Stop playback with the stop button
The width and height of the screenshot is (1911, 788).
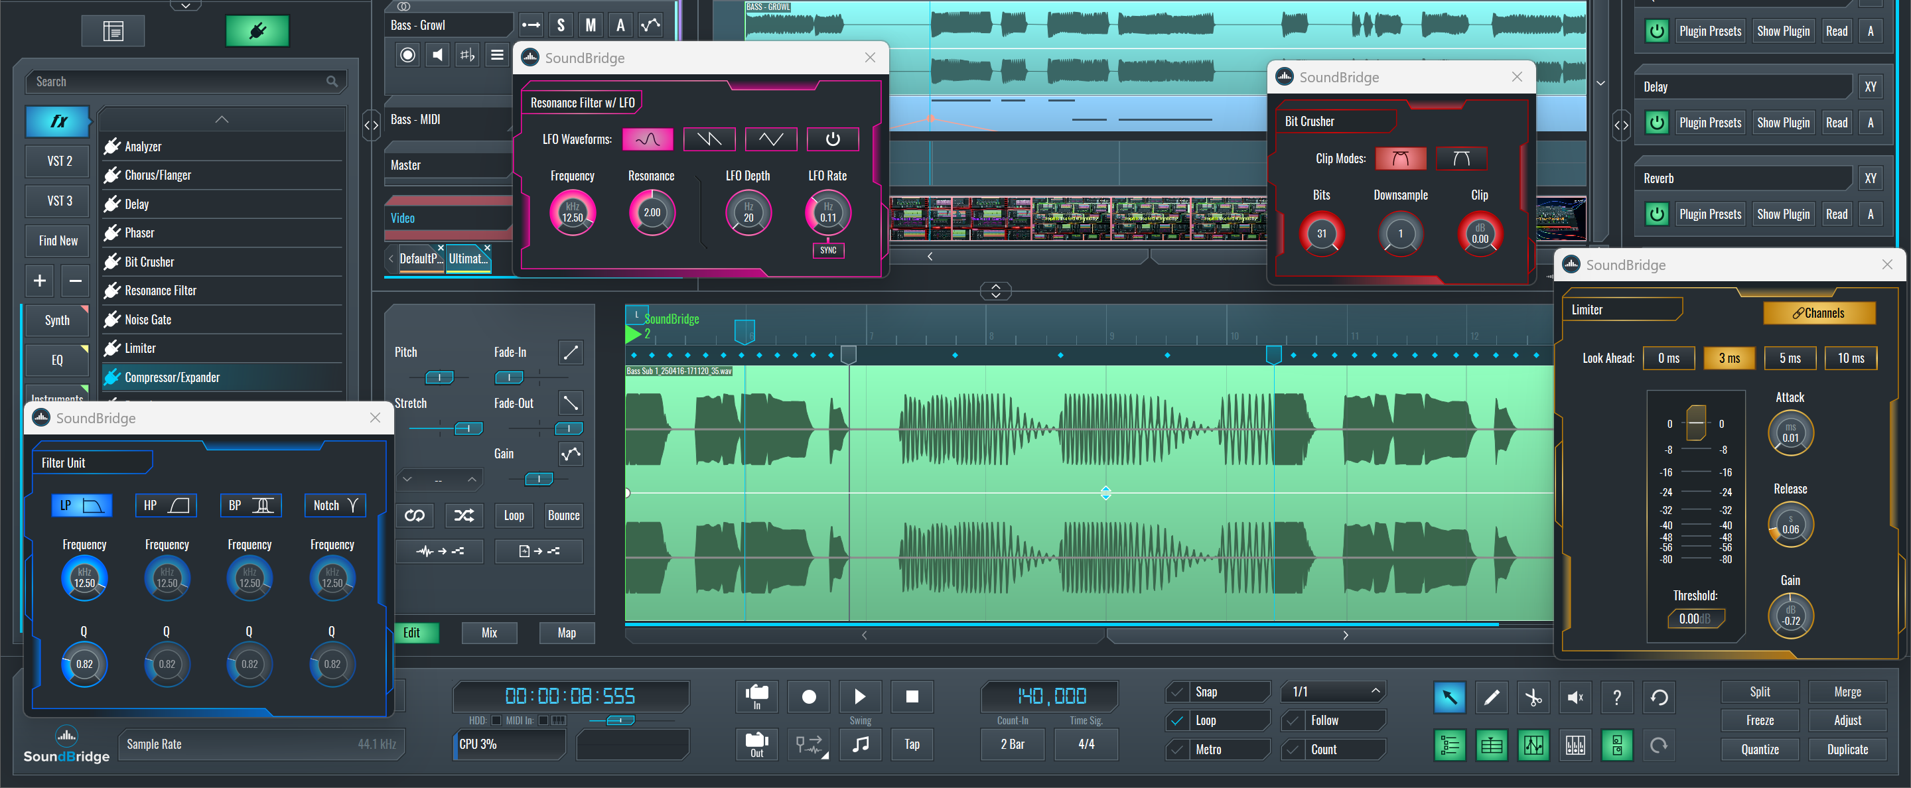point(912,697)
